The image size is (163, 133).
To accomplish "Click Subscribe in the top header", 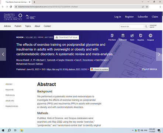I will tap(143, 17).
